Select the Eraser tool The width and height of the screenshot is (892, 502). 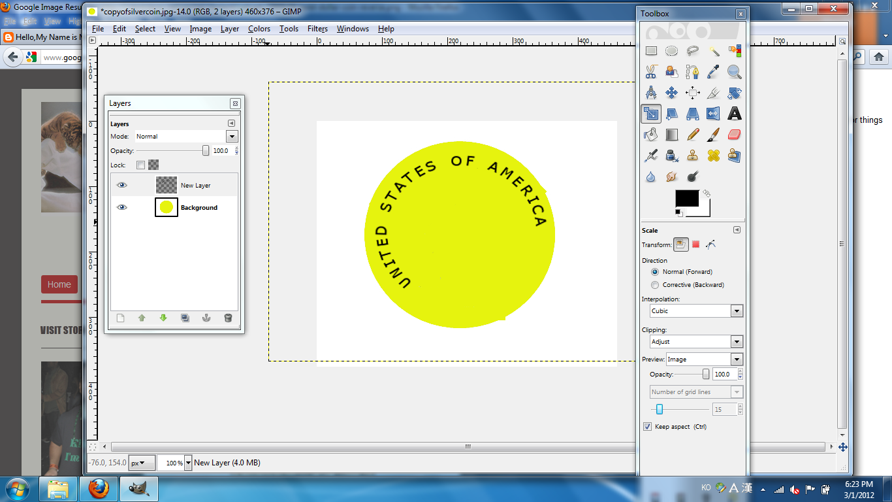click(x=735, y=135)
